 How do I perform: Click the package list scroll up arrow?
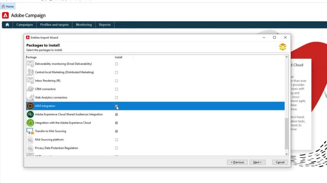(x=286, y=57)
